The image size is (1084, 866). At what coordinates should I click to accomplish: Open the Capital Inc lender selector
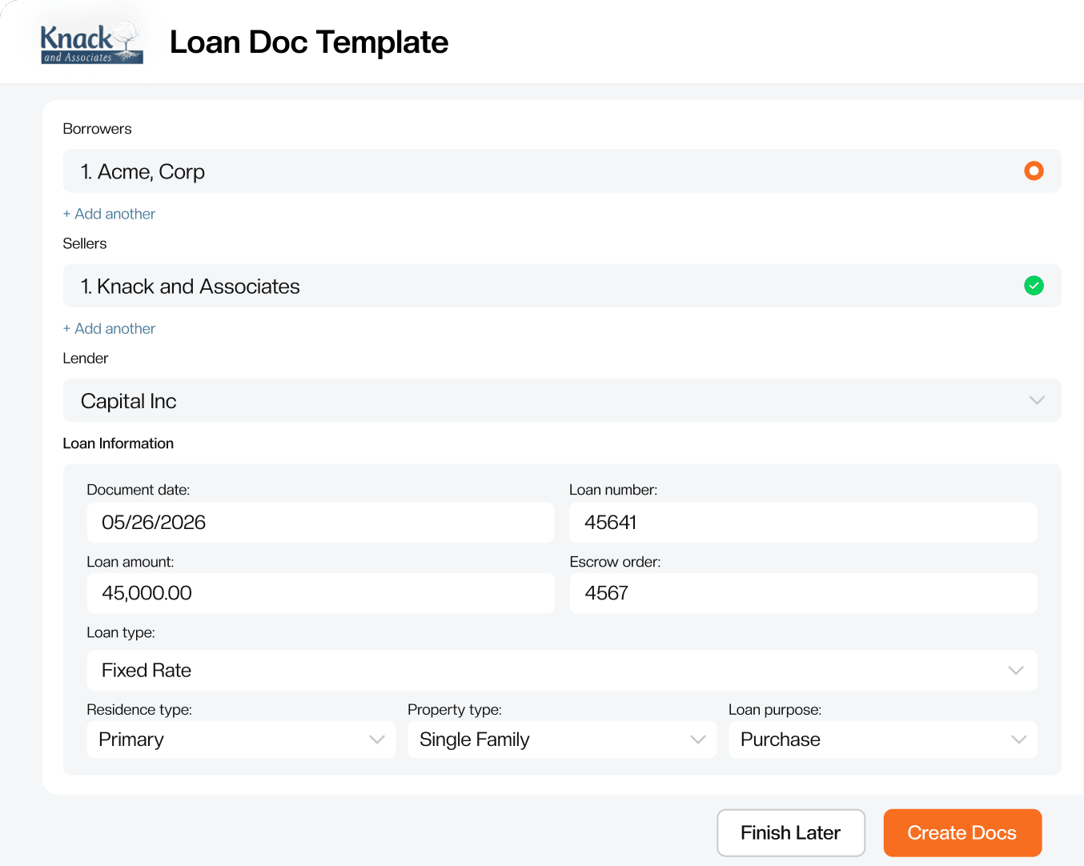(562, 400)
